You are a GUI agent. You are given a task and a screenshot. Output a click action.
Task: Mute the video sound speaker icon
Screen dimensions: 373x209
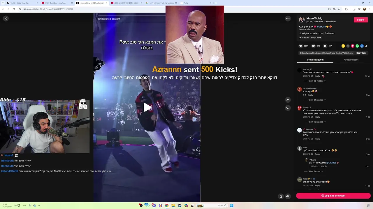click(288, 196)
